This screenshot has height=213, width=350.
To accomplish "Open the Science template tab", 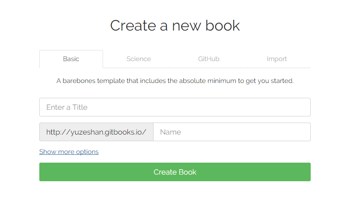I will [139, 59].
